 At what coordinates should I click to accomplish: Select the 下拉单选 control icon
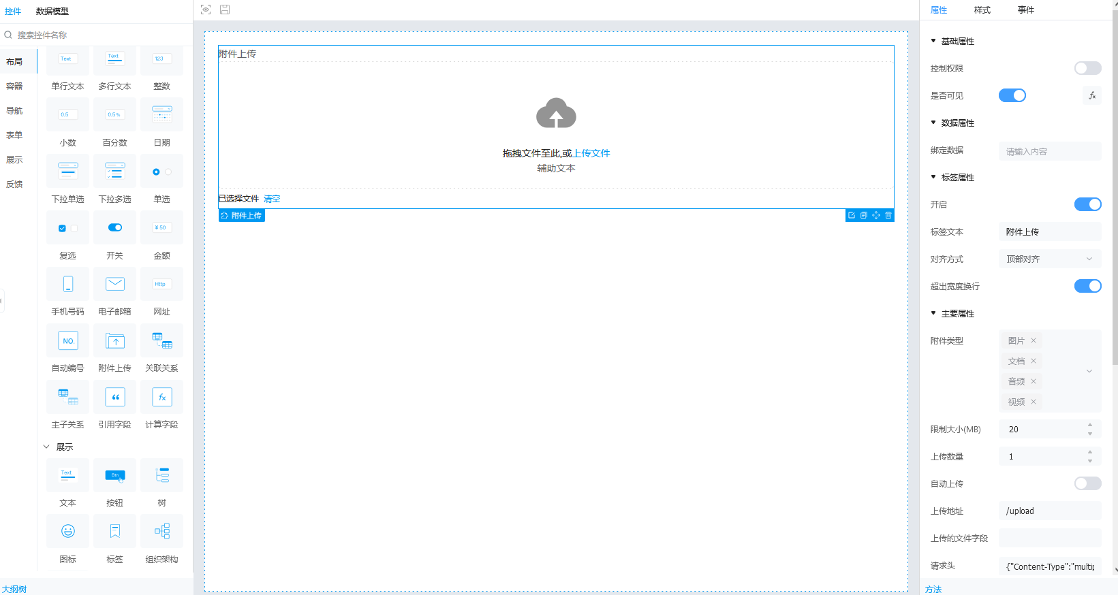coord(67,171)
